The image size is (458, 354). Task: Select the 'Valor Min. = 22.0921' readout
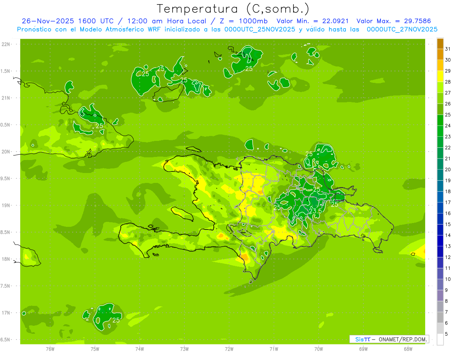pyautogui.click(x=313, y=21)
